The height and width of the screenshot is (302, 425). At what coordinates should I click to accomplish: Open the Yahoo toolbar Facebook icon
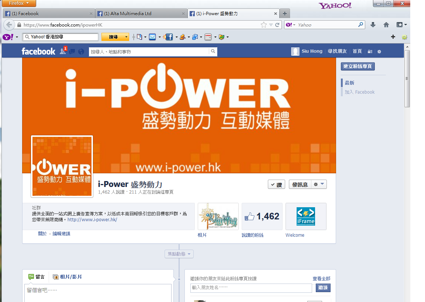pyautogui.click(x=169, y=37)
